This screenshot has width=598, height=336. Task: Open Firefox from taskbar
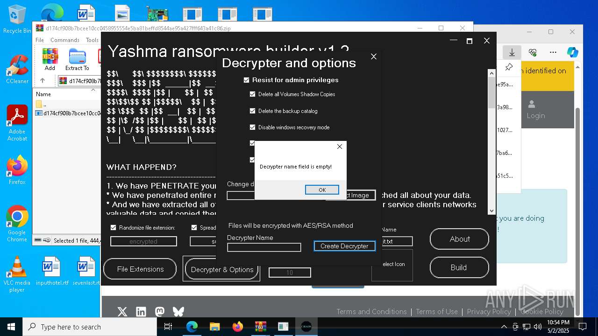click(x=237, y=327)
